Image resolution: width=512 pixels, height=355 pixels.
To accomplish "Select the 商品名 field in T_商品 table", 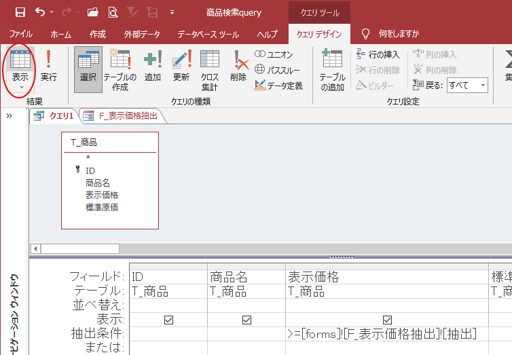I will (98, 183).
